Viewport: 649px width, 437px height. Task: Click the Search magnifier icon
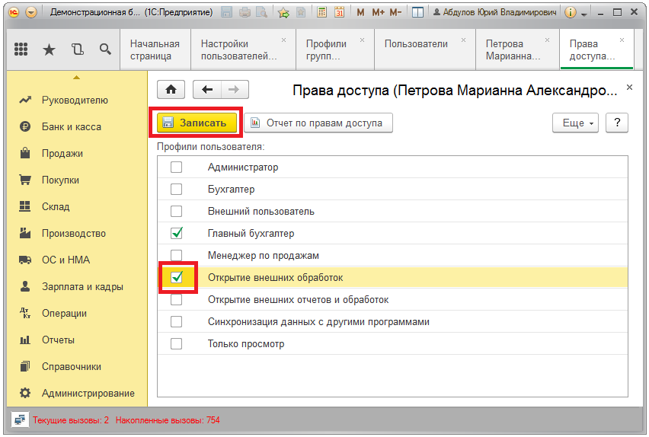[x=105, y=49]
